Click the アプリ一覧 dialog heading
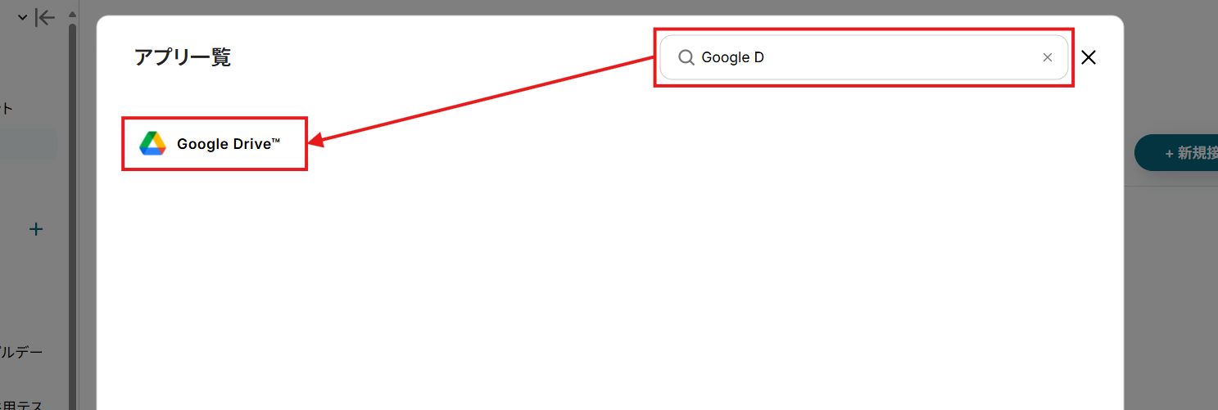1218x410 pixels. coord(182,57)
